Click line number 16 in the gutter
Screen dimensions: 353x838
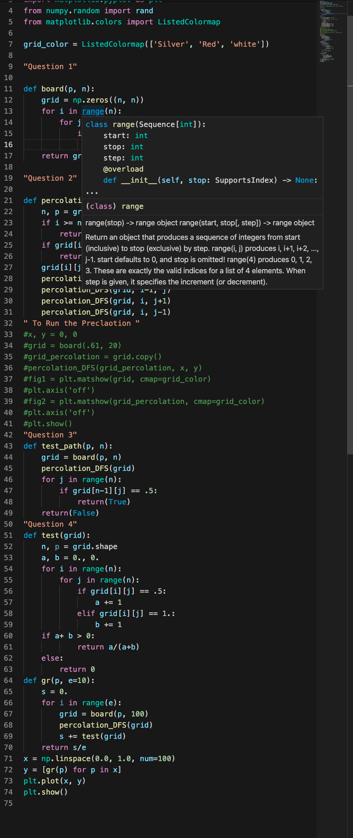click(x=9, y=145)
